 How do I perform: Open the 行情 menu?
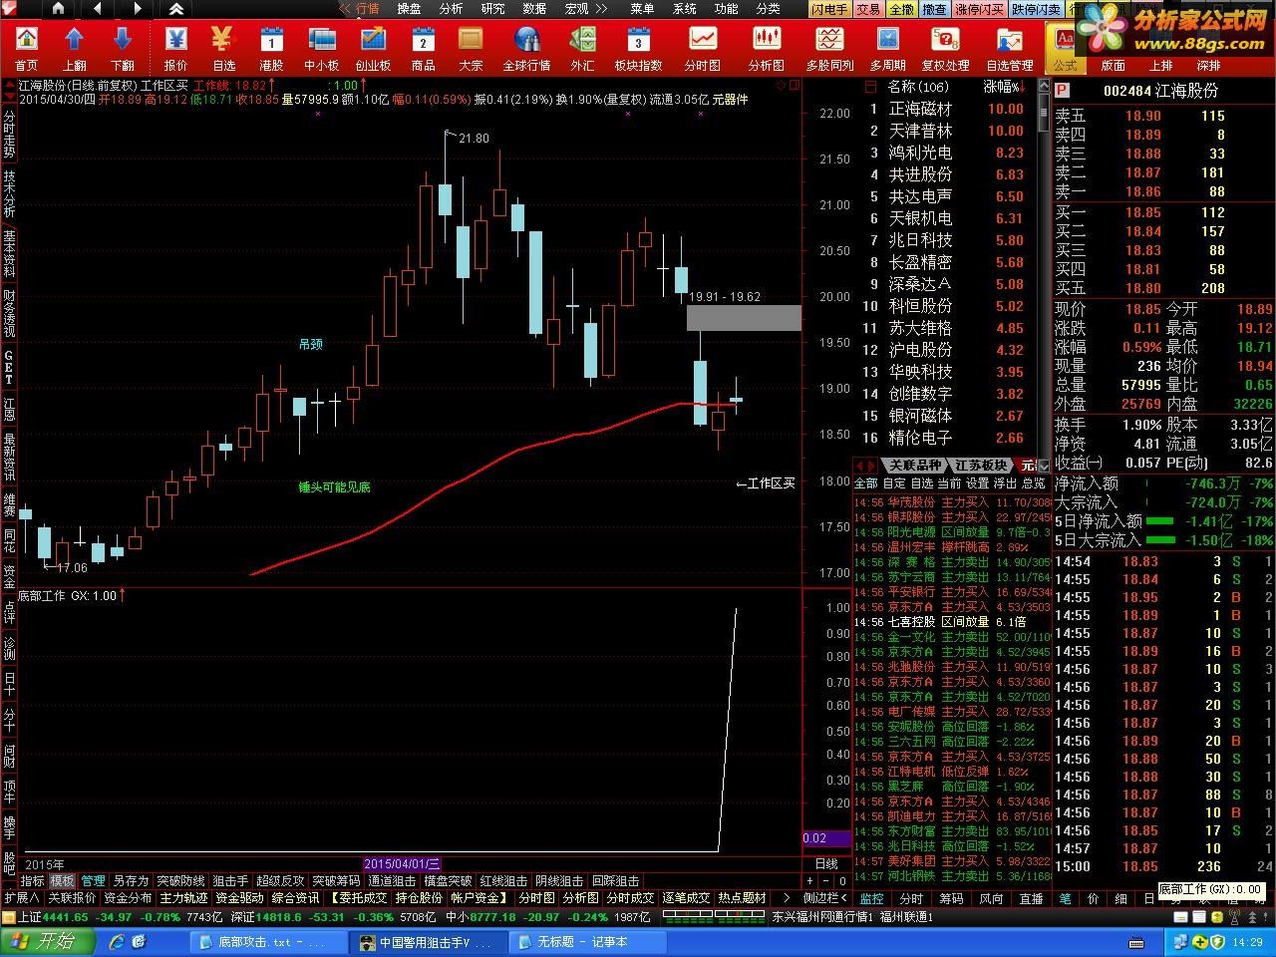click(x=368, y=9)
